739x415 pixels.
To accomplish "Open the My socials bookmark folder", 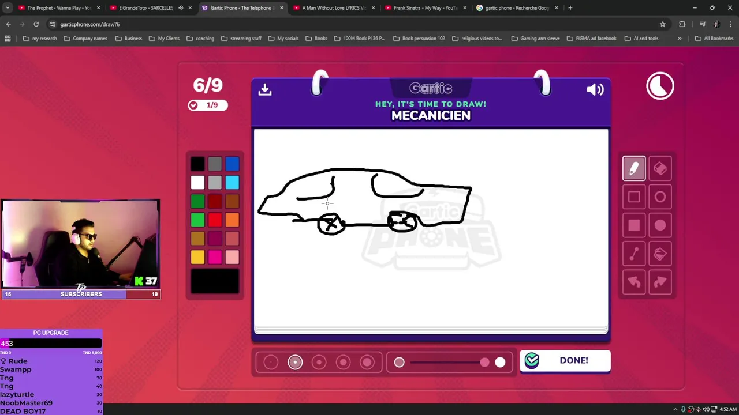I will point(283,39).
